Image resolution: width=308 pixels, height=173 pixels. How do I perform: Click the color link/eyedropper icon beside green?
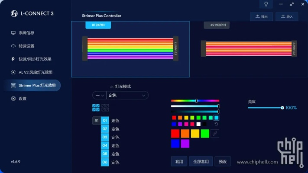[x=215, y=134]
